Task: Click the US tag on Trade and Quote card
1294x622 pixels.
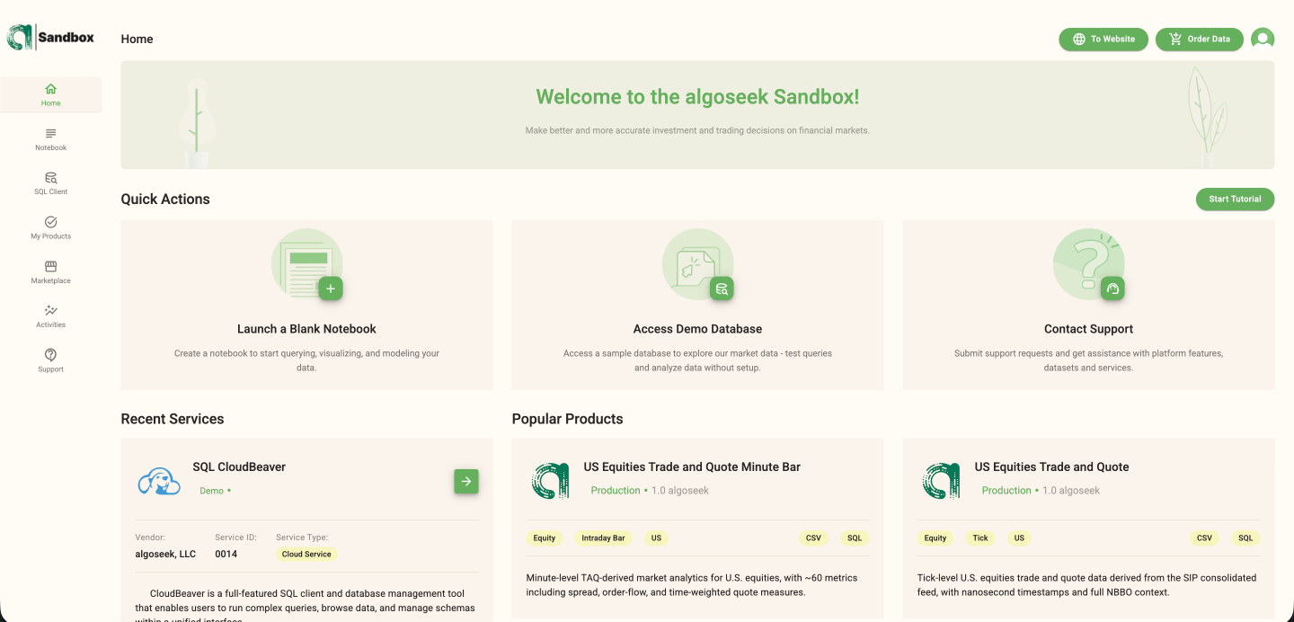Action: [x=1019, y=538]
